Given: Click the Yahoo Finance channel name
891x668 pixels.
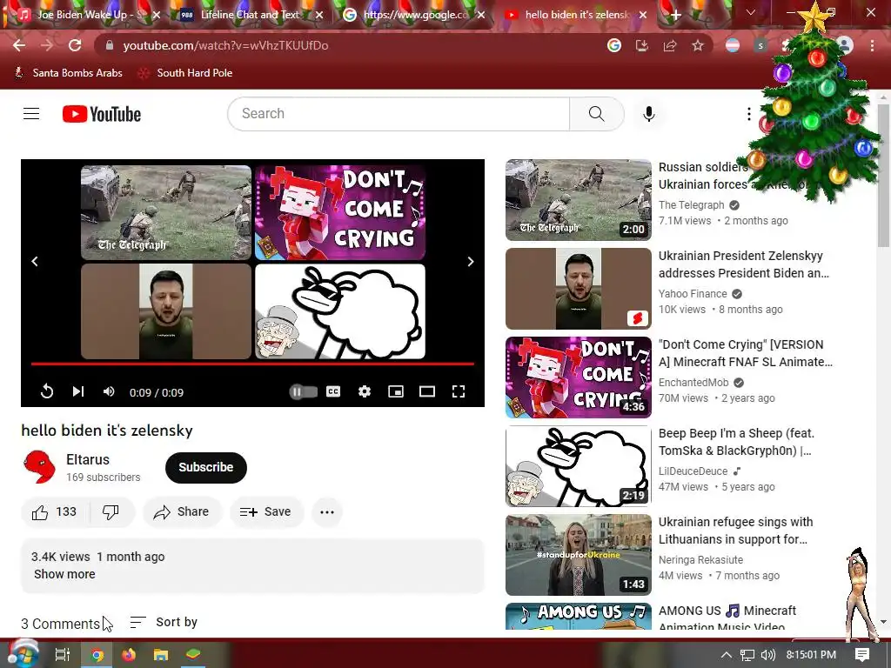Looking at the screenshot, I should coord(693,294).
